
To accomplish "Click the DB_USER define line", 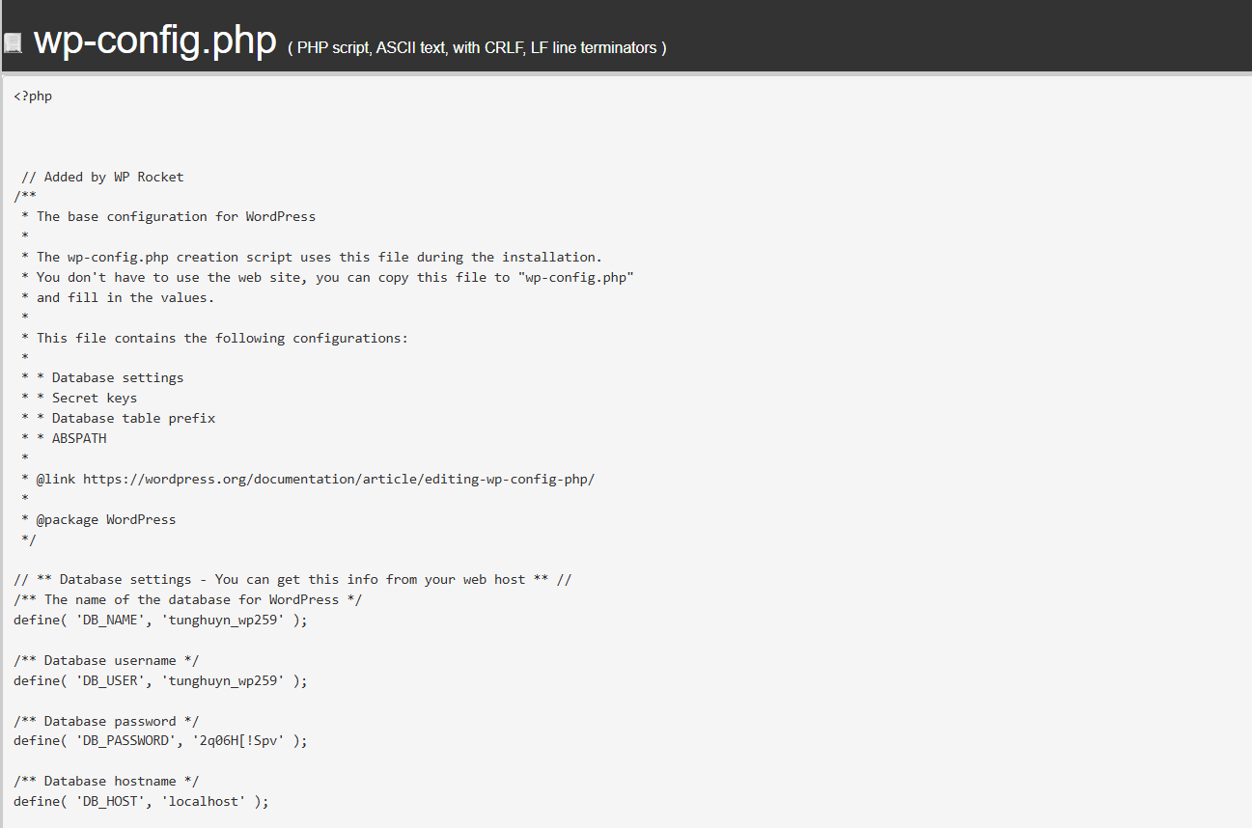I will pyautogui.click(x=160, y=680).
